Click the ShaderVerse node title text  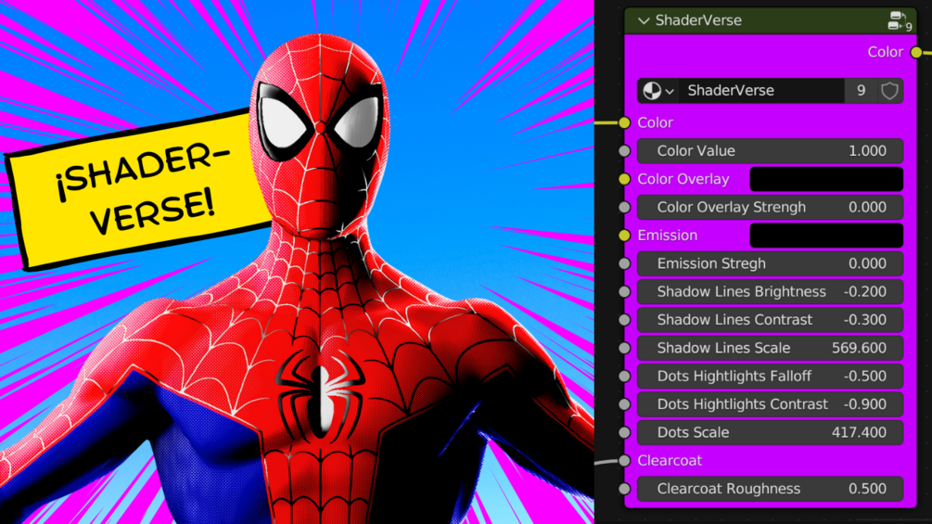pos(698,20)
